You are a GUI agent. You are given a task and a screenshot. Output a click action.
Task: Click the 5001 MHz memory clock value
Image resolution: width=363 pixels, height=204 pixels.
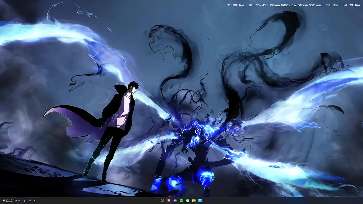(315, 5)
